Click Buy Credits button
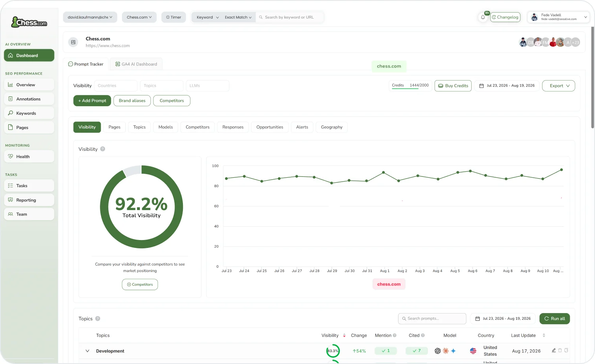This screenshot has height=364, width=595. click(x=453, y=86)
